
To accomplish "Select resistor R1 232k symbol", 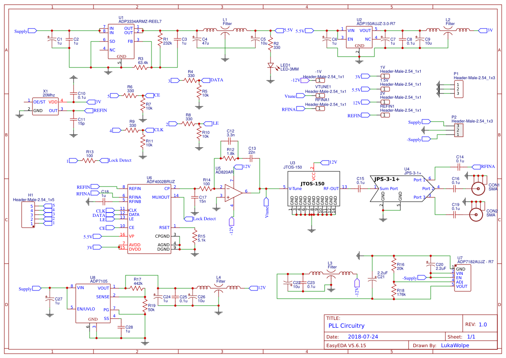I will click(160, 39).
